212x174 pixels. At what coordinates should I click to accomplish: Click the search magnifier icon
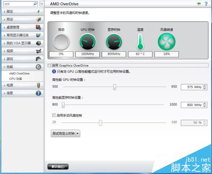[x=35, y=4]
